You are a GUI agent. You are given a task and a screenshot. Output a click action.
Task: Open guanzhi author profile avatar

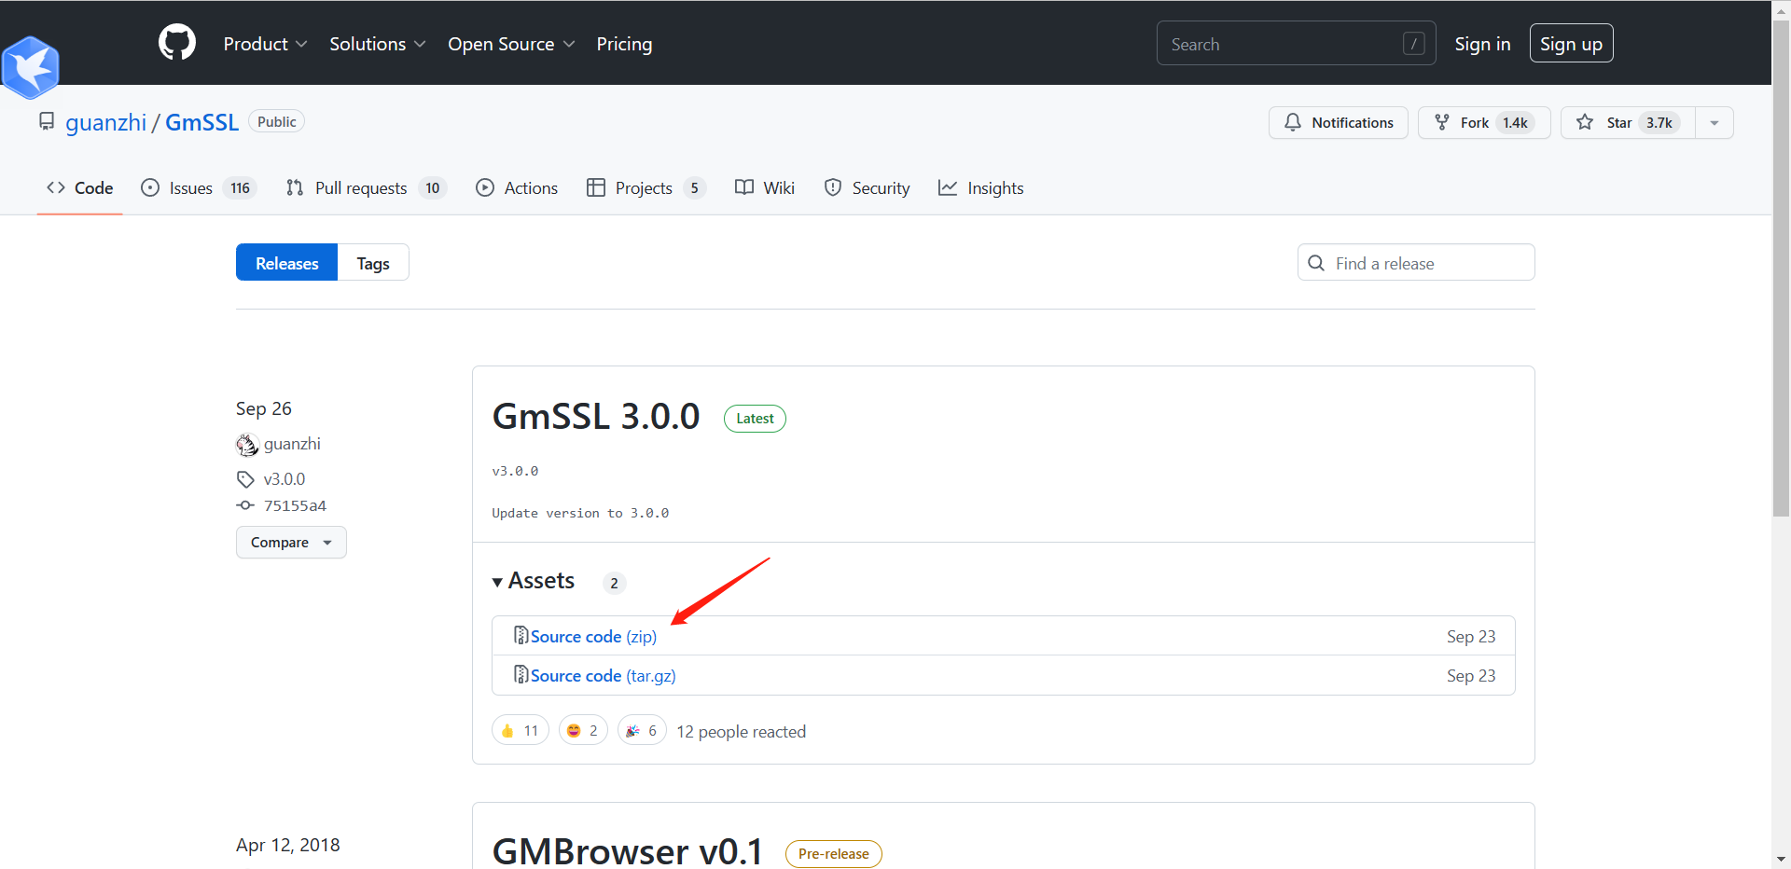(x=246, y=445)
